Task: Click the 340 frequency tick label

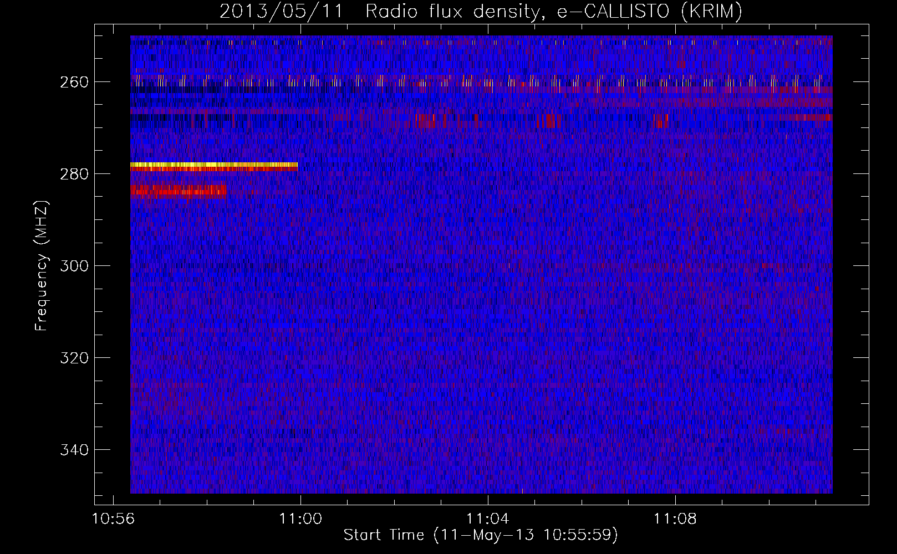Action: [74, 450]
